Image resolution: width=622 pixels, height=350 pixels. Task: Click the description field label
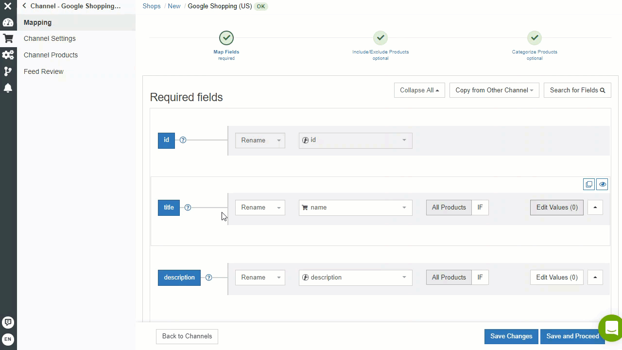pos(179,278)
